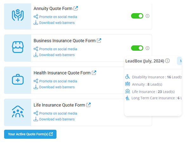Screen dimensions: 189x144
Task: Open Life Insurance Quote Form external link icon
Action: click(88, 105)
